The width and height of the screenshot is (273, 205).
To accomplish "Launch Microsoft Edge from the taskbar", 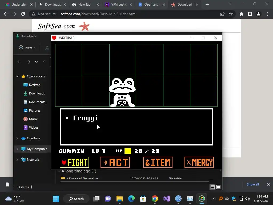I will click(x=131, y=199).
